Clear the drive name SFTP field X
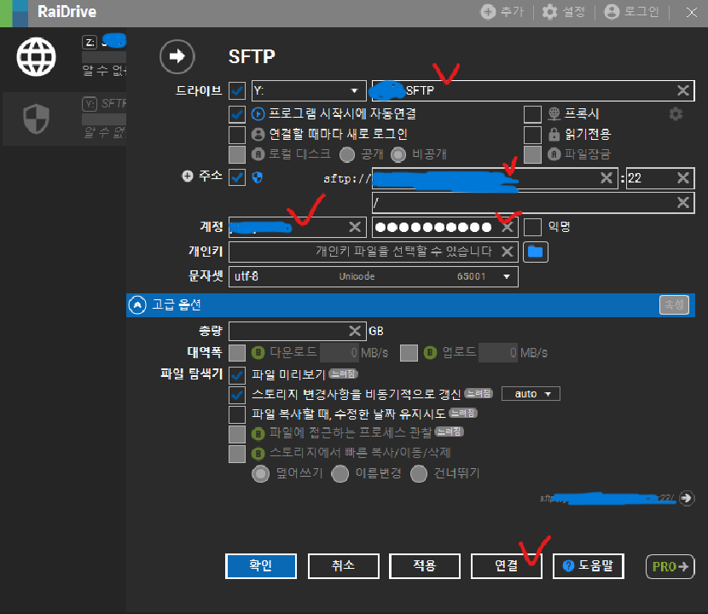This screenshot has height=614, width=708. tap(682, 90)
